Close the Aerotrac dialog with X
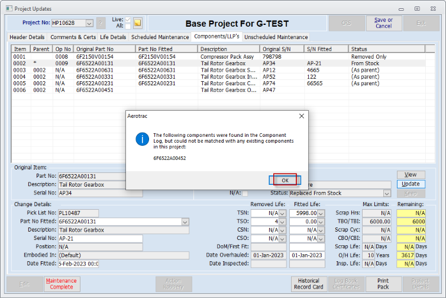 302,116
